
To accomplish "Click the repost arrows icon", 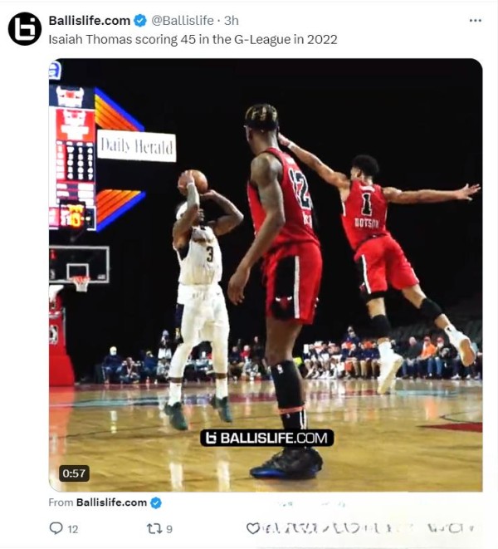I will point(154,528).
